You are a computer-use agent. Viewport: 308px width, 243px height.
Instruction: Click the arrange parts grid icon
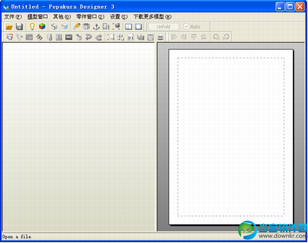121,37
